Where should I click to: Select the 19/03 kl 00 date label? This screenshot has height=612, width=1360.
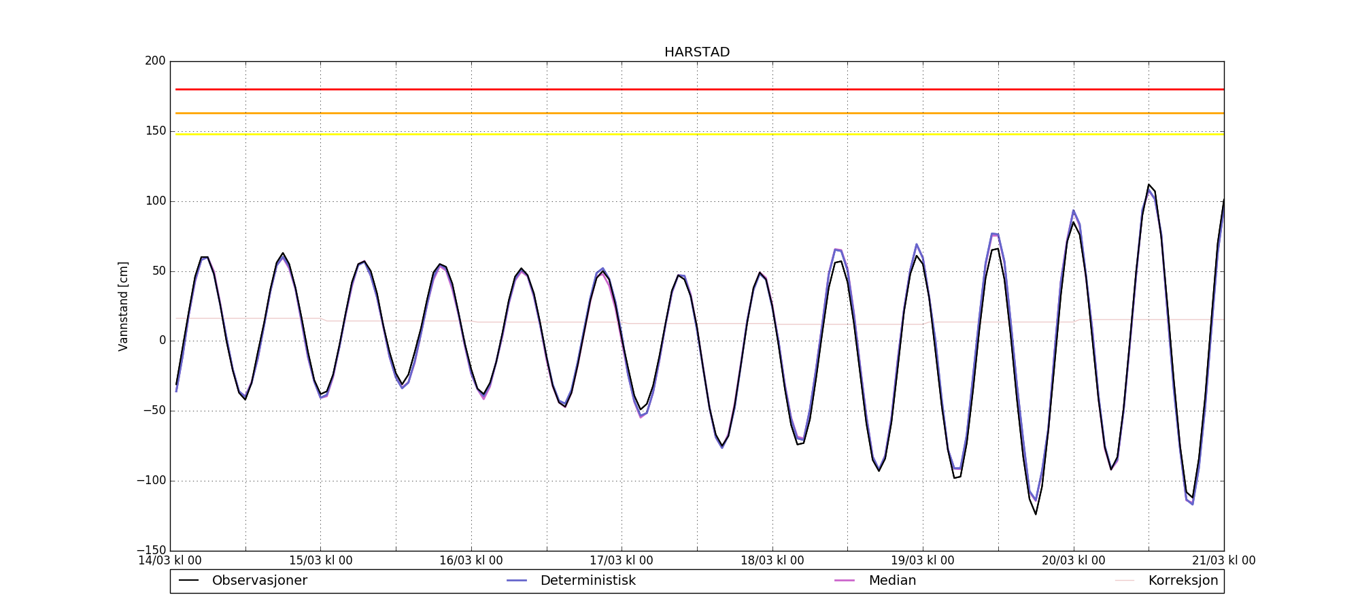(922, 561)
